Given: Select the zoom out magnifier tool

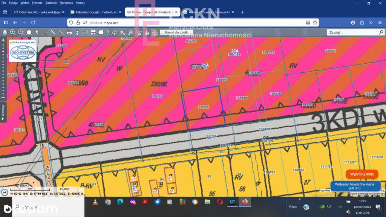Looking at the screenshot, I should (21, 32).
